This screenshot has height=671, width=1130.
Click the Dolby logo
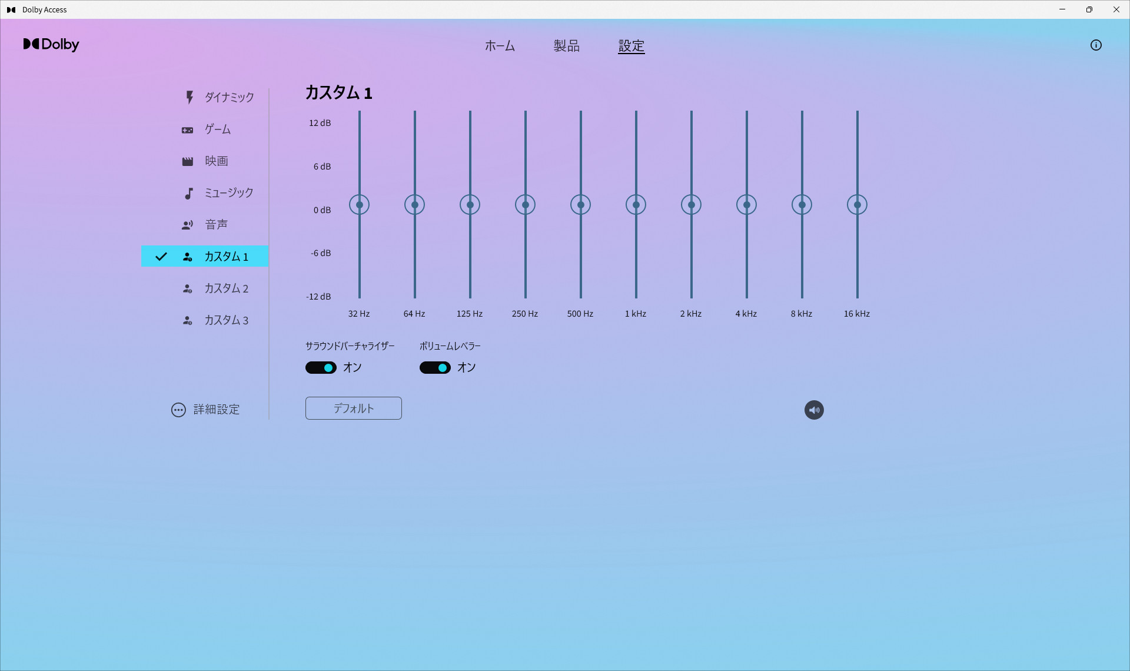point(51,45)
